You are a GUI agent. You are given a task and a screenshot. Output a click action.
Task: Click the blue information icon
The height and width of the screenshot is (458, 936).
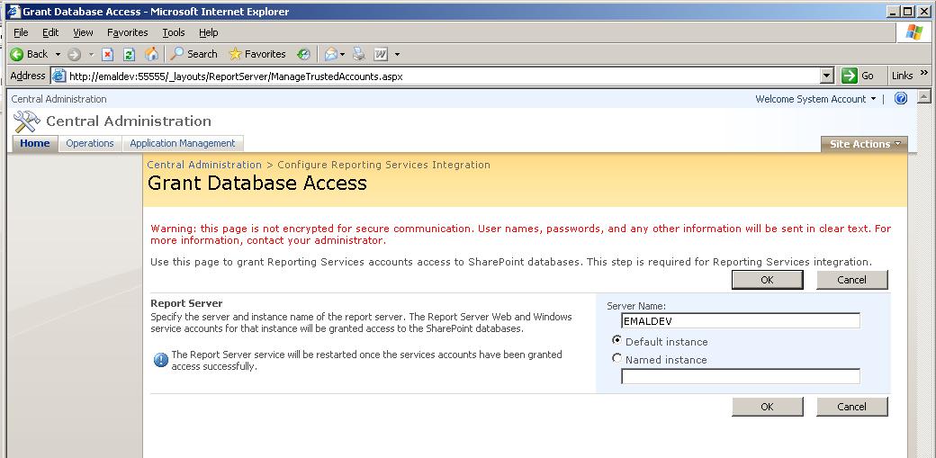(160, 360)
